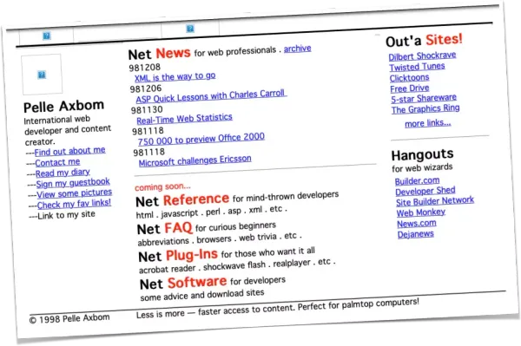Image resolution: width=521 pixels, height=346 pixels.
Task: Click the 'Contact me' link
Action: coord(57,162)
